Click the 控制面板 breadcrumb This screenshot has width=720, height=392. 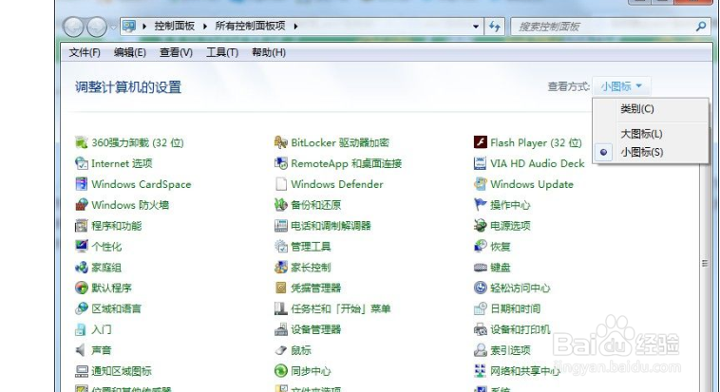pyautogui.click(x=175, y=27)
